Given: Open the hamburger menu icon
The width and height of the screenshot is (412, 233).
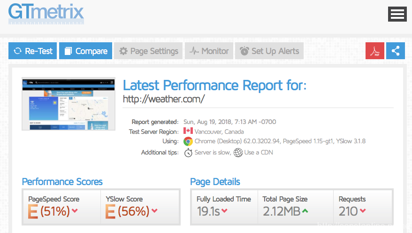Looking at the screenshot, I should [397, 14].
